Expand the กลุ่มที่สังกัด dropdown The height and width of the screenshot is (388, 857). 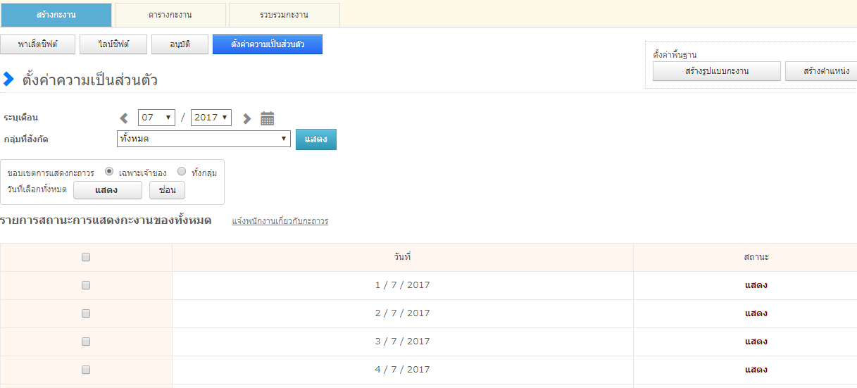tap(204, 139)
